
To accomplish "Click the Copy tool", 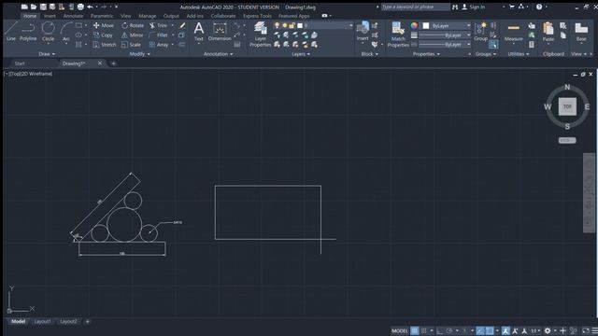I will [103, 35].
